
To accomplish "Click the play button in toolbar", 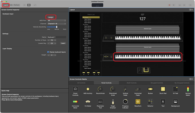I will pyautogui.click(x=174, y=5).
